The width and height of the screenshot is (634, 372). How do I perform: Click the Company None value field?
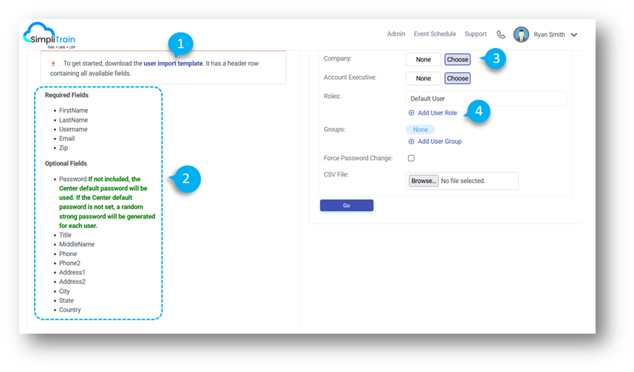tap(423, 59)
